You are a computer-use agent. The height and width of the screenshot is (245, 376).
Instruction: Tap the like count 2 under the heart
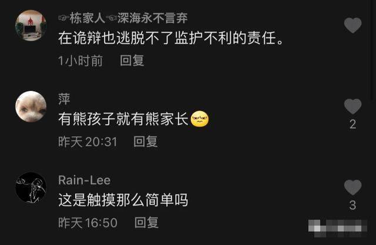(x=352, y=124)
